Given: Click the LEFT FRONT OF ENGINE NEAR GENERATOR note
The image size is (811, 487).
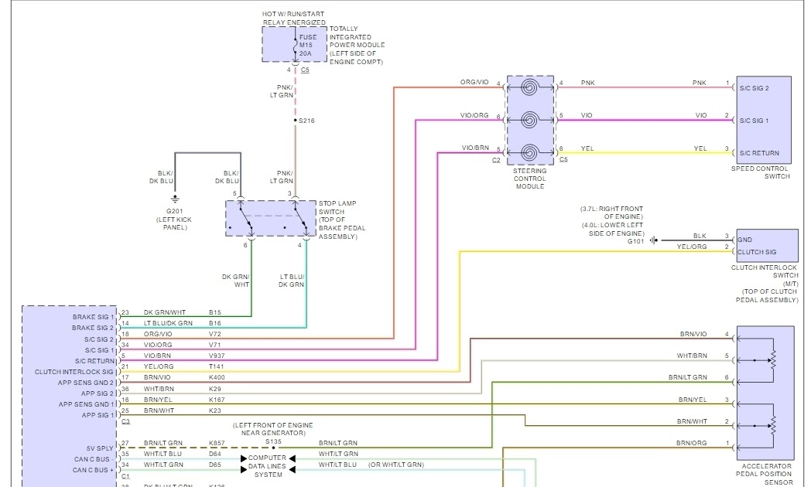Looking at the screenshot, I should [273, 429].
